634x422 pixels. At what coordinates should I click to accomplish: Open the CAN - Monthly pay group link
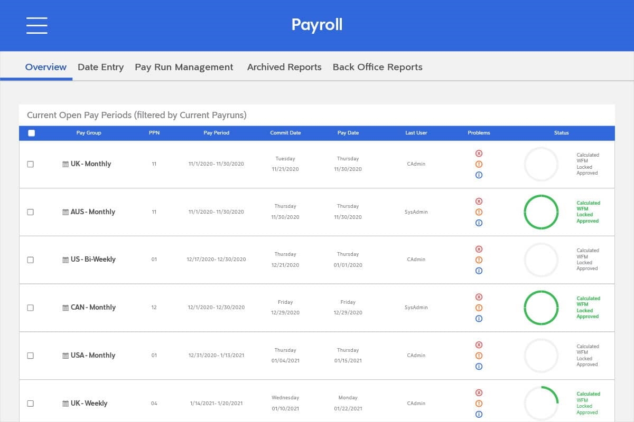[93, 308]
